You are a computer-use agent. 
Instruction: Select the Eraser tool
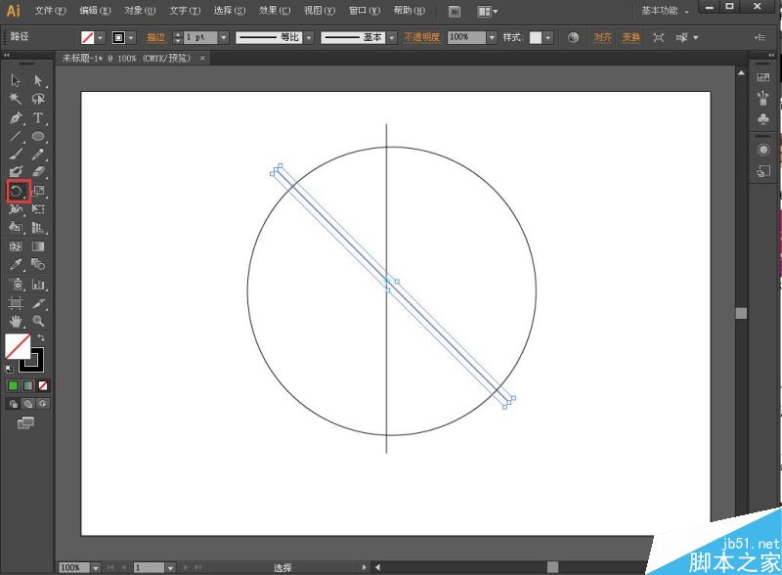point(38,172)
